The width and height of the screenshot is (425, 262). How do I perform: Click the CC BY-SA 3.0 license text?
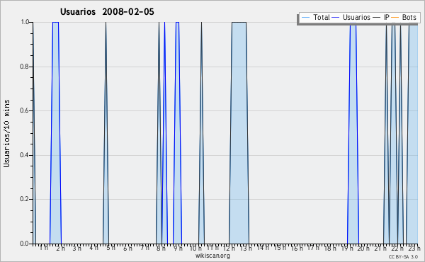click(x=403, y=256)
